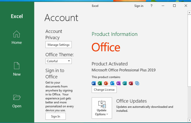Expand Update Options menu
Screen dimensions: 191x123
pos(102,108)
